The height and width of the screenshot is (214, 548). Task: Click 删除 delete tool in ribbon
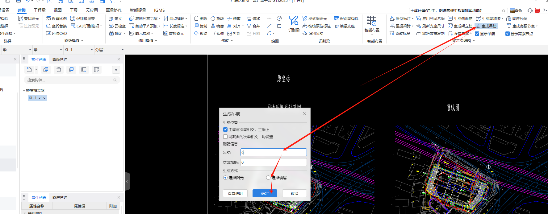click(200, 19)
